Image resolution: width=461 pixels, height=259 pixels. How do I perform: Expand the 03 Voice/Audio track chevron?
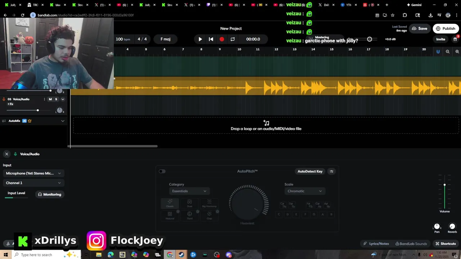coord(63,99)
